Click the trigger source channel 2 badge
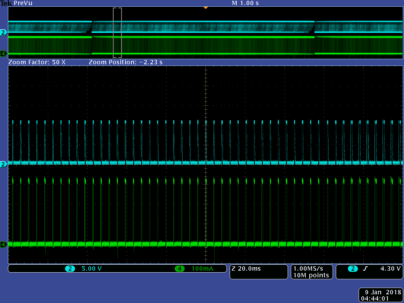The height and width of the screenshot is (303, 404). pyautogui.click(x=353, y=269)
